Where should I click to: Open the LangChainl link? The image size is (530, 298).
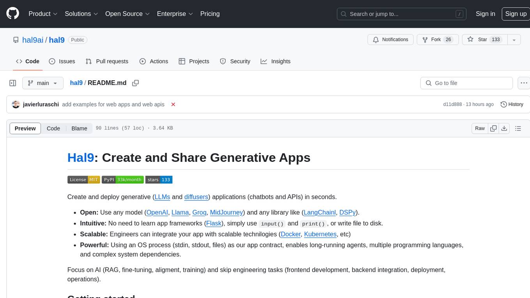(320, 213)
